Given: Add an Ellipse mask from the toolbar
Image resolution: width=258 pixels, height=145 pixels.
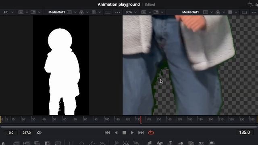Looking at the screenshot, I should [81, 143].
